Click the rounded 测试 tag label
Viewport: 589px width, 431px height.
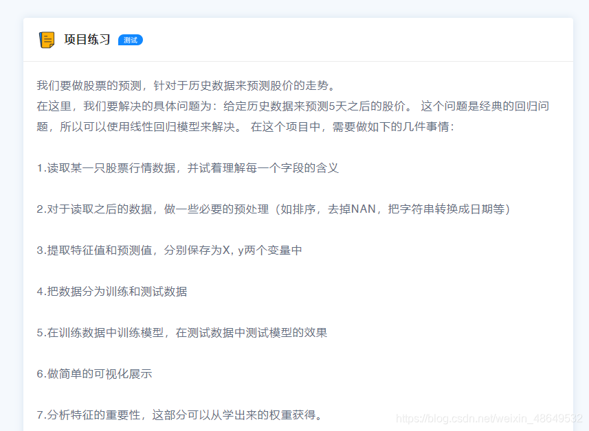[x=131, y=40]
